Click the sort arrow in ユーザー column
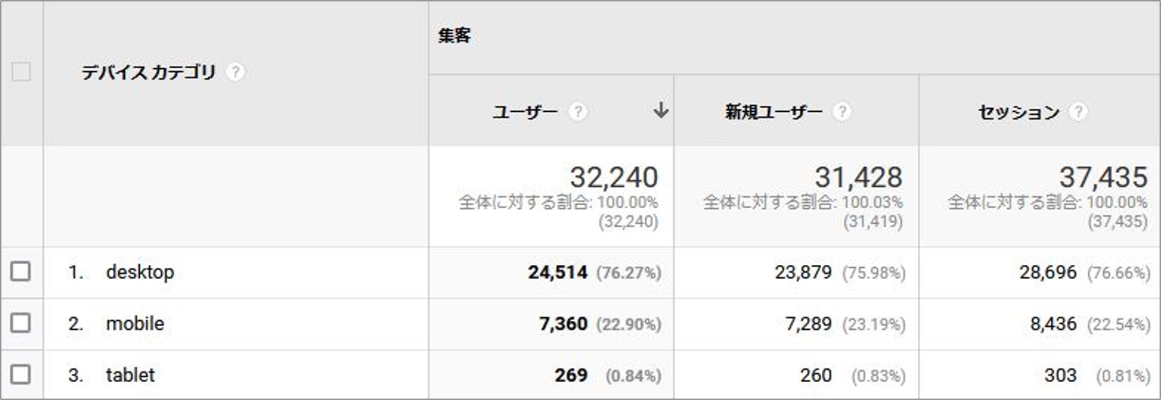 tap(661, 111)
